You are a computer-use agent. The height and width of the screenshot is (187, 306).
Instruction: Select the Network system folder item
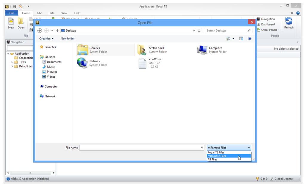coord(92,63)
